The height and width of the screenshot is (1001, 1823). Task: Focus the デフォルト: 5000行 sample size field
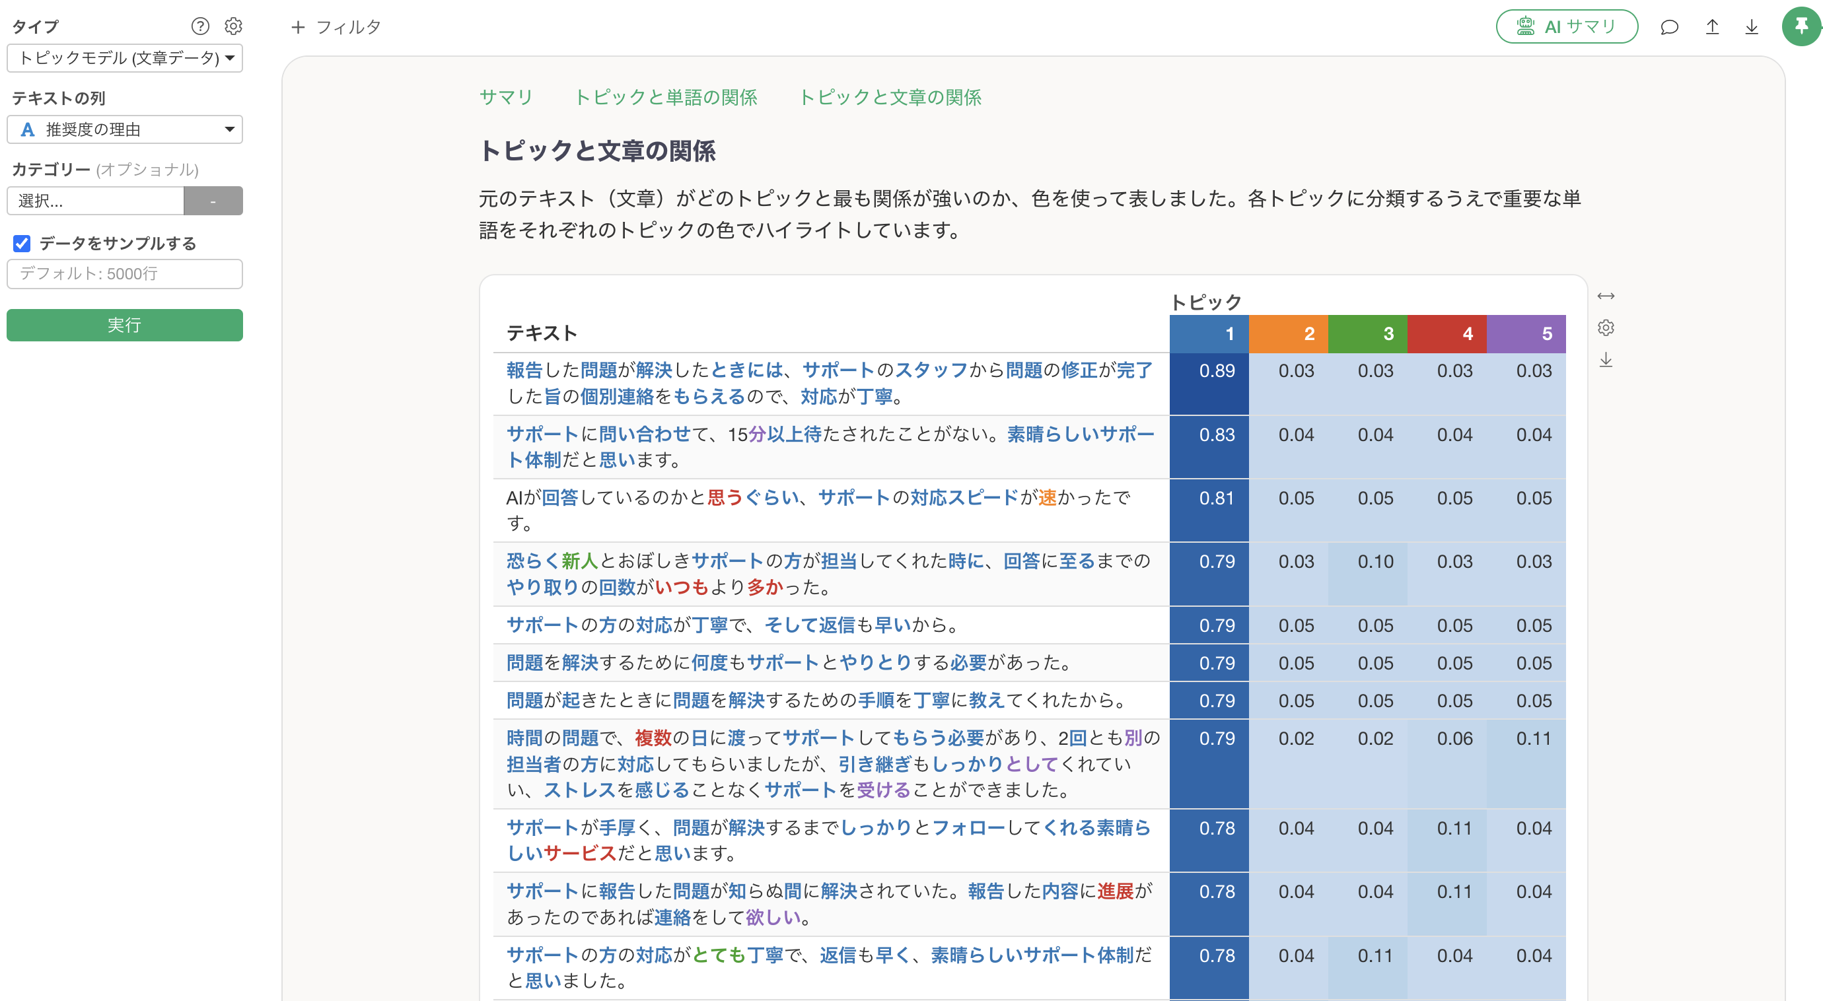tap(125, 274)
